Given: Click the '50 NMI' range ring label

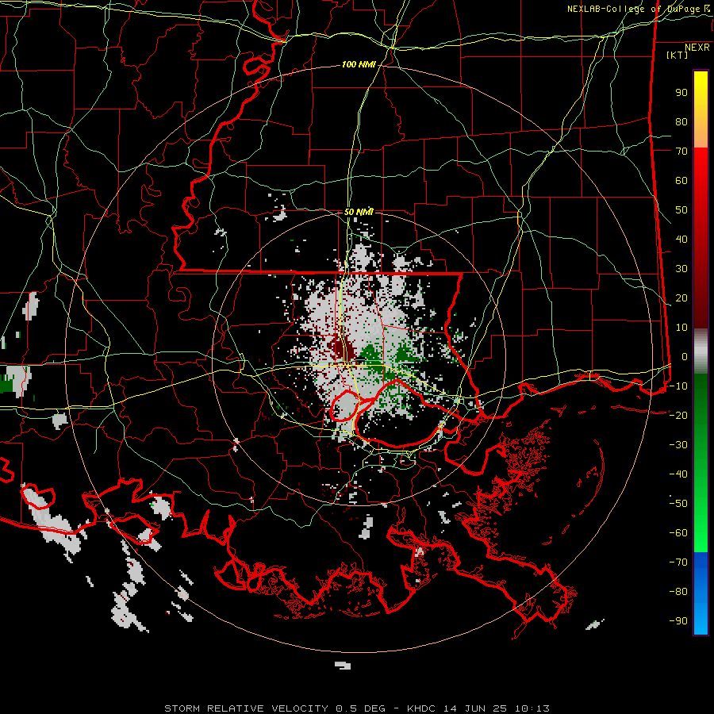Looking at the screenshot, I should (359, 212).
